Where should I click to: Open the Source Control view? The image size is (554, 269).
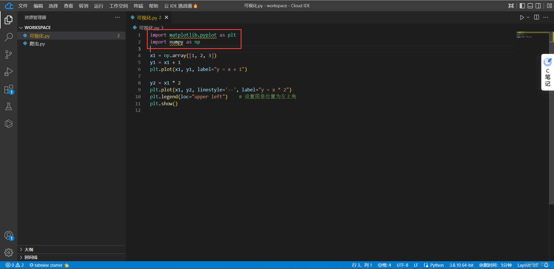tap(9, 54)
